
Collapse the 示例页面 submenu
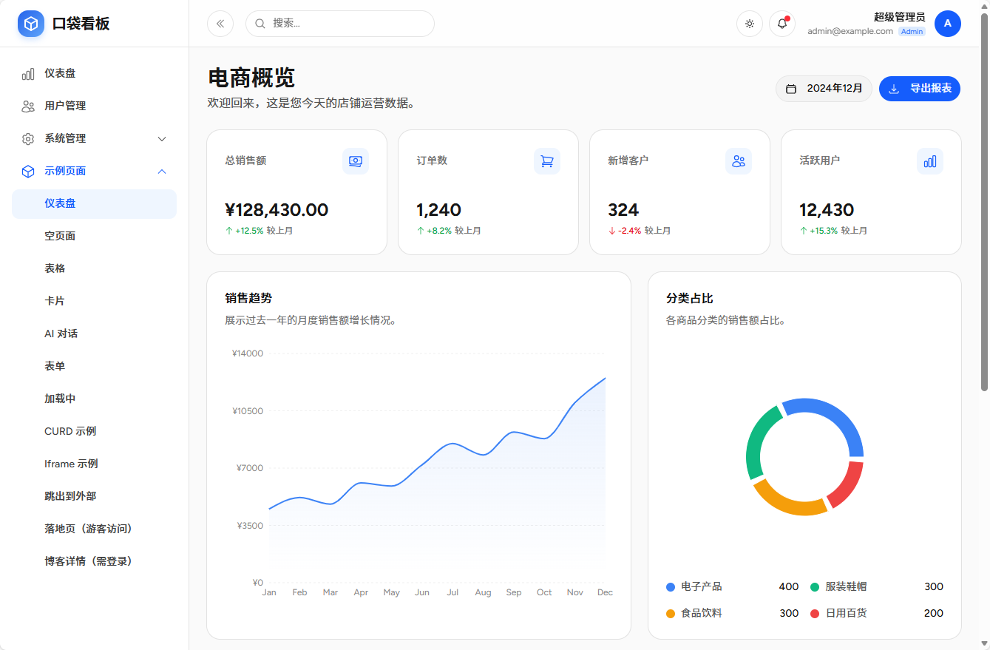click(x=161, y=171)
